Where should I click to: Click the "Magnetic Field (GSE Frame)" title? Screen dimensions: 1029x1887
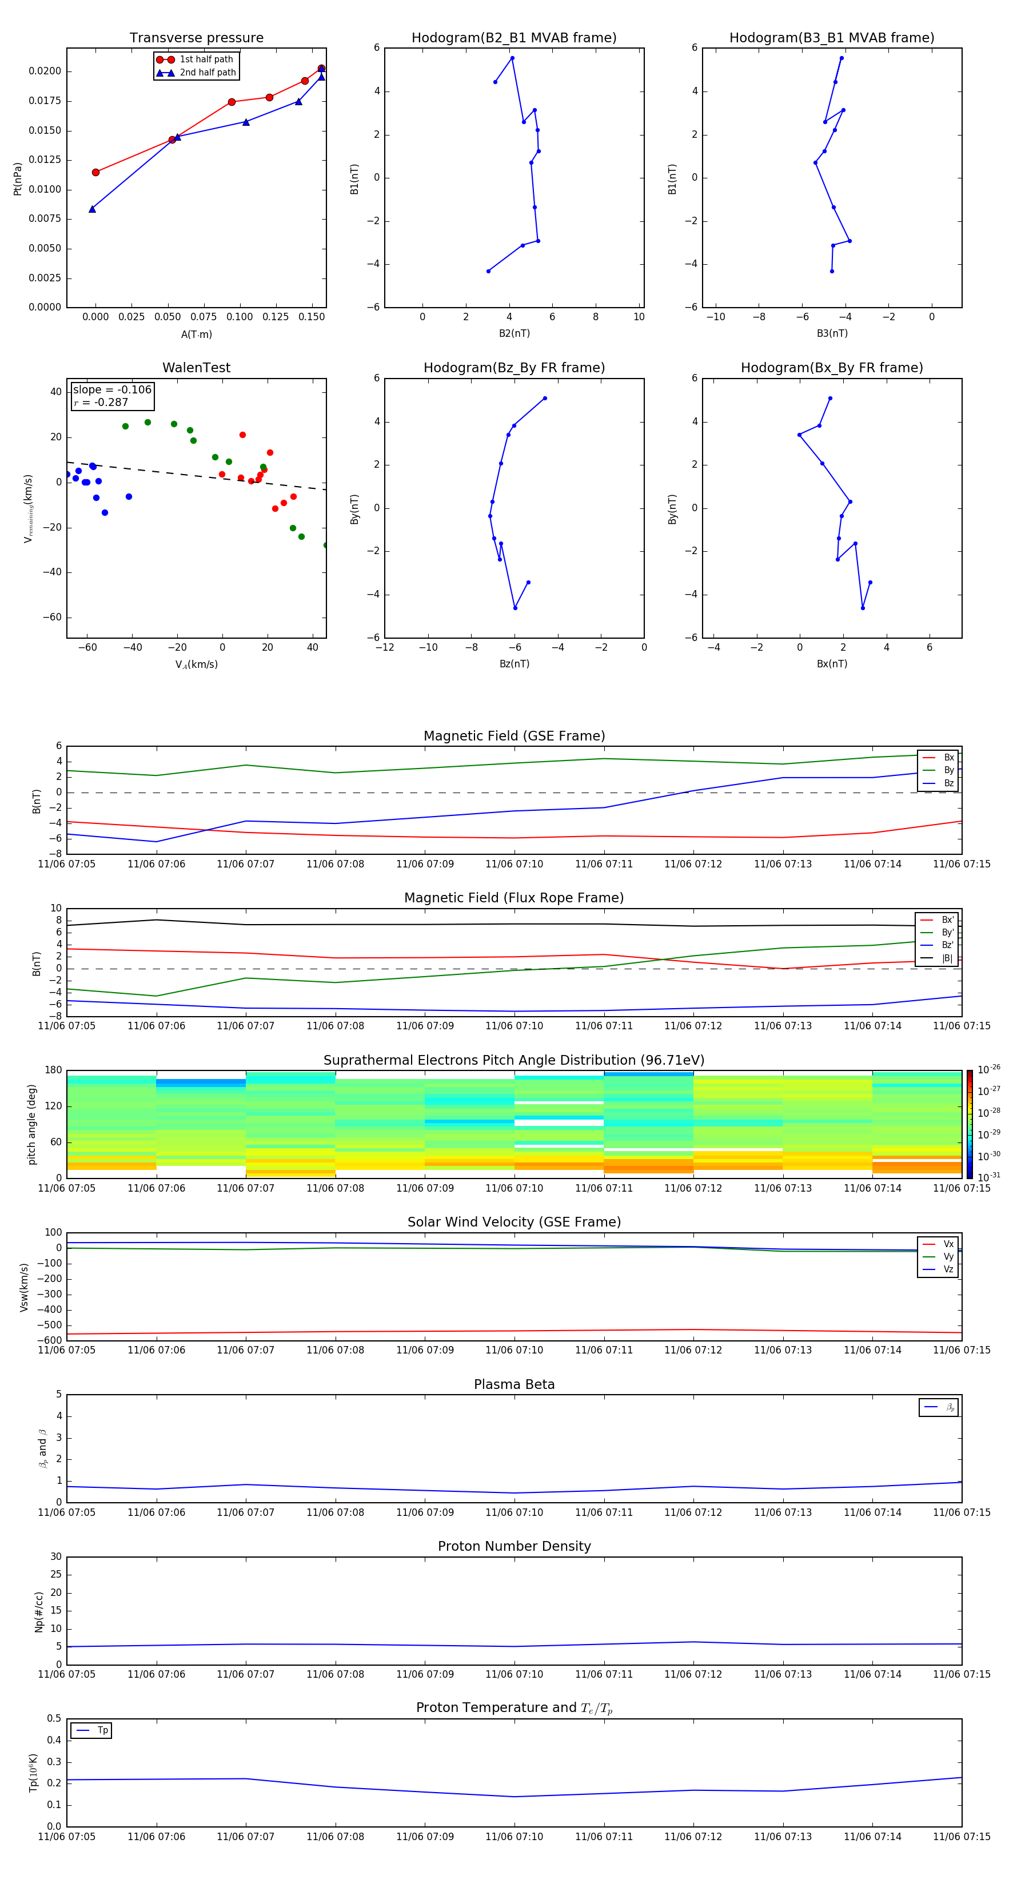[514, 736]
